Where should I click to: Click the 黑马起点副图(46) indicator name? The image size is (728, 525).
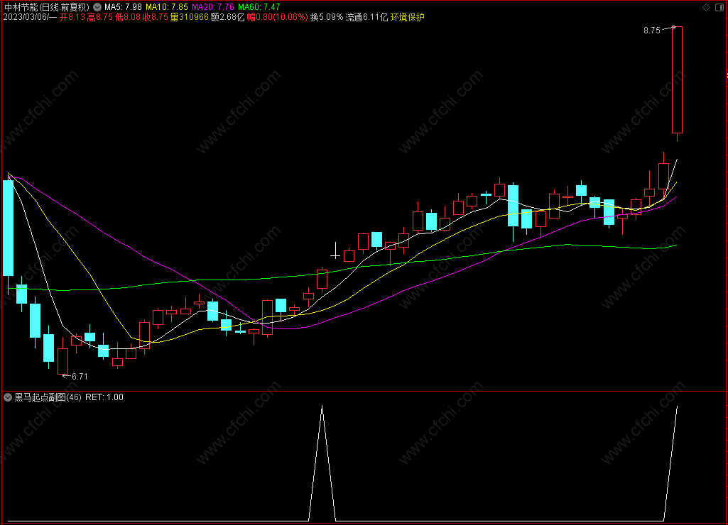(48, 397)
